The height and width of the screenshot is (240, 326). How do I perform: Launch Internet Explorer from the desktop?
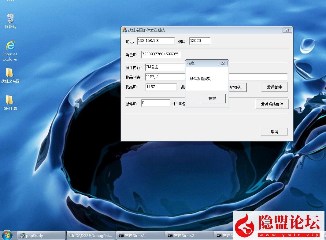10,51
